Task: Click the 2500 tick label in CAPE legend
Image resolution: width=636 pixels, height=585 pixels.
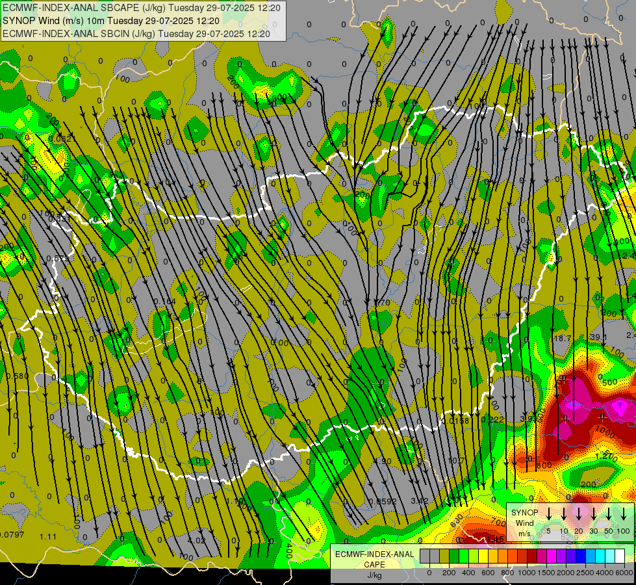Action: click(x=585, y=573)
